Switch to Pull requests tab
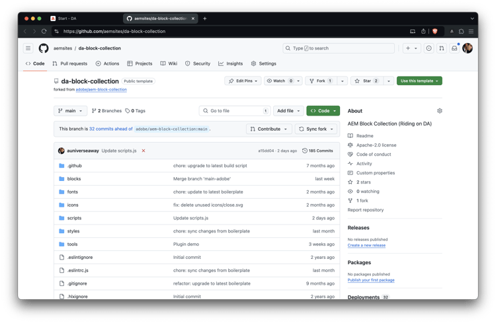 70,63
